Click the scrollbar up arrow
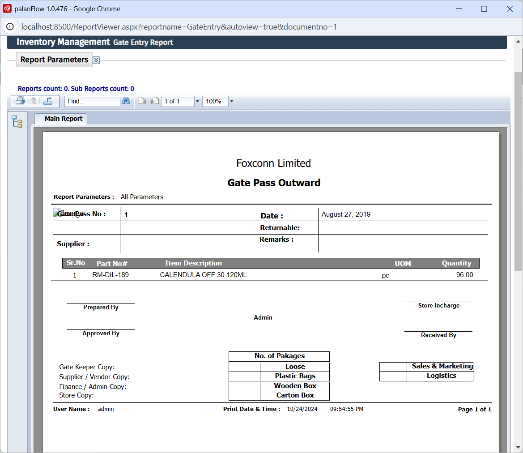Viewport: 523px width, 453px height. point(518,42)
